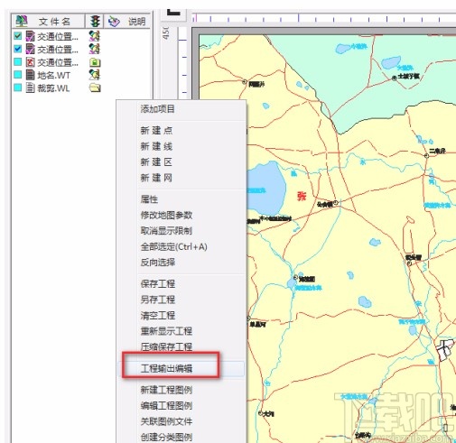Click folder icon of 裁剪.WL row
This screenshot has height=443, width=456.
pos(95,88)
